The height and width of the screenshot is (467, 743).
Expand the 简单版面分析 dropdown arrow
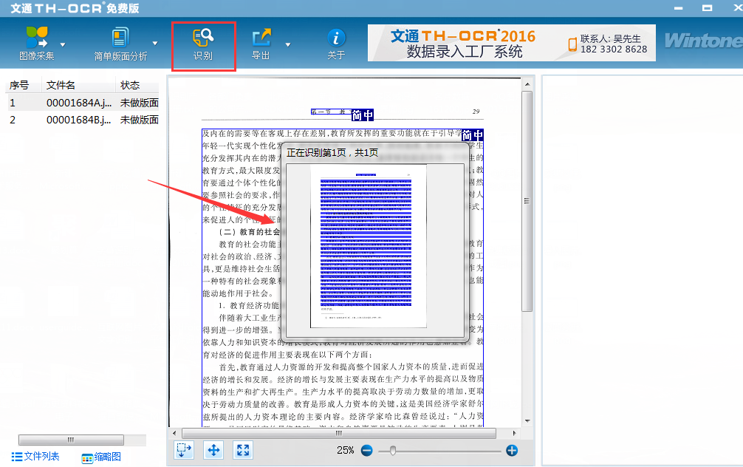[155, 44]
